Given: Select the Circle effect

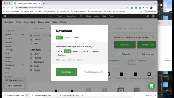Looking at the screenshot, I should pyautogui.click(x=35, y=66).
